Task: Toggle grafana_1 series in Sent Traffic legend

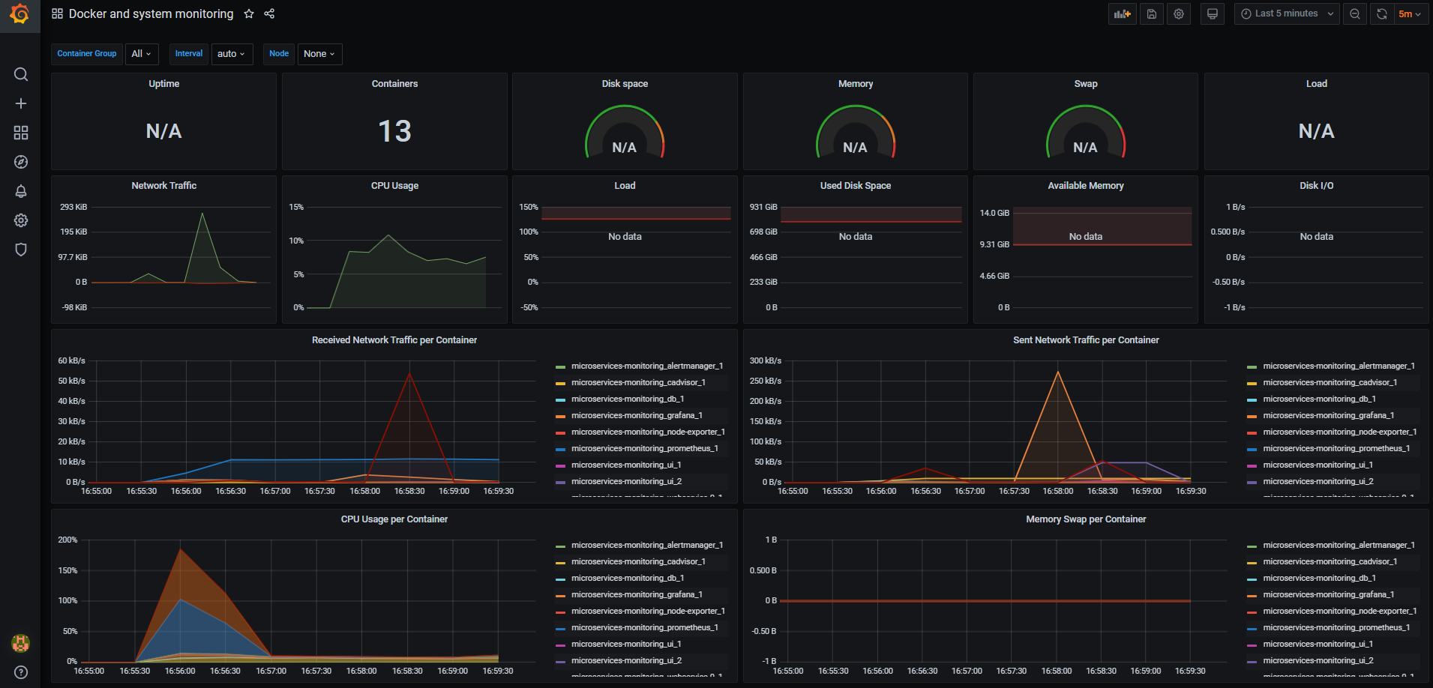Action: coord(1329,416)
